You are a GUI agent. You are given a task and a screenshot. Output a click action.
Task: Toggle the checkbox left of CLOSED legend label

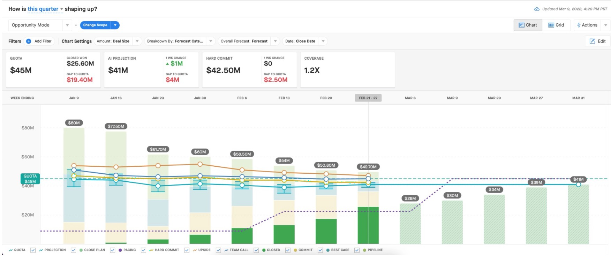click(x=256, y=250)
